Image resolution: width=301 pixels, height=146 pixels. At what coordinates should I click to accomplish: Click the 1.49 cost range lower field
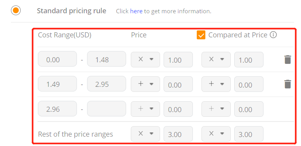coord(57,84)
